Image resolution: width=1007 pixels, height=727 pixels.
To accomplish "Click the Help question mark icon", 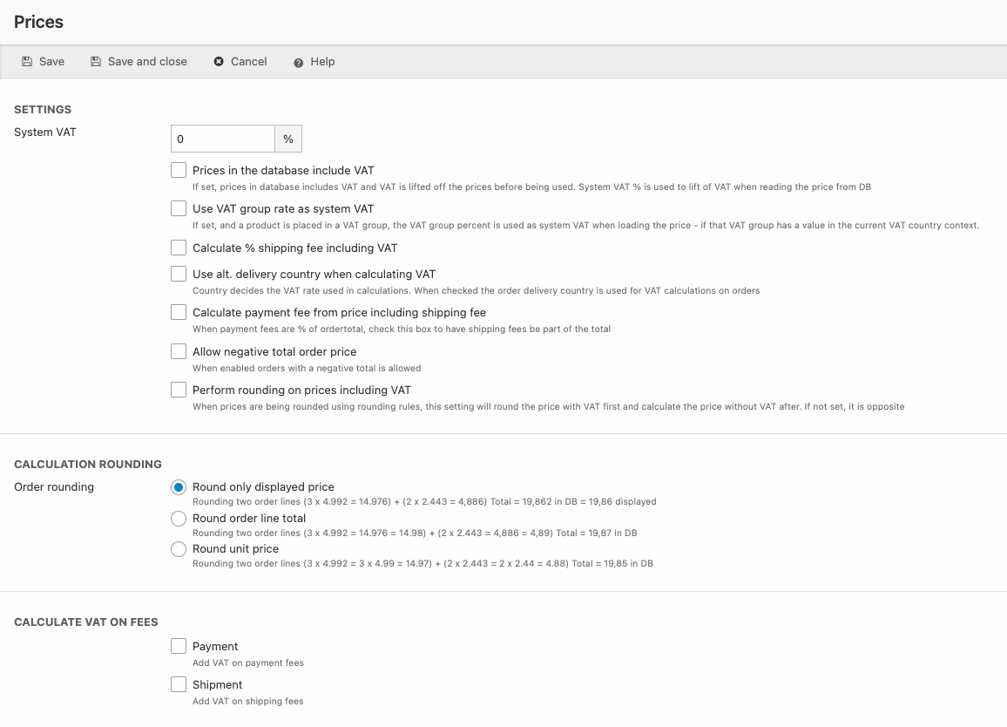I will [x=299, y=63].
